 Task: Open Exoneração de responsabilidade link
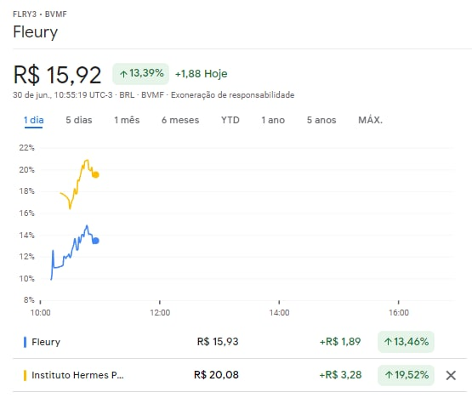click(232, 95)
